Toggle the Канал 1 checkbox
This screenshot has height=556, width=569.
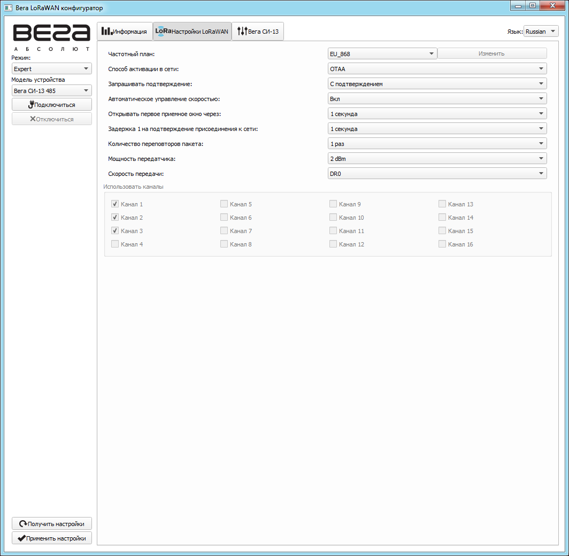(115, 204)
